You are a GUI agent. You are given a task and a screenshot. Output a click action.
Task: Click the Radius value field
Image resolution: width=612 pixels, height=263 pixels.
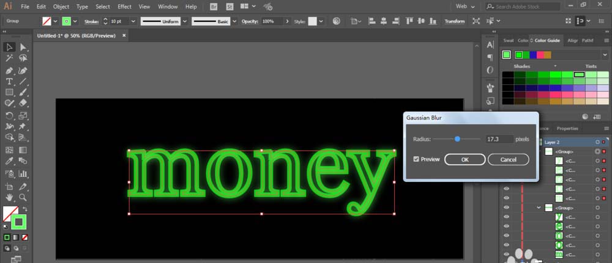click(499, 139)
